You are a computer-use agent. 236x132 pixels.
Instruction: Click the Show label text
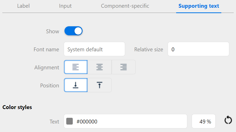point(53,31)
